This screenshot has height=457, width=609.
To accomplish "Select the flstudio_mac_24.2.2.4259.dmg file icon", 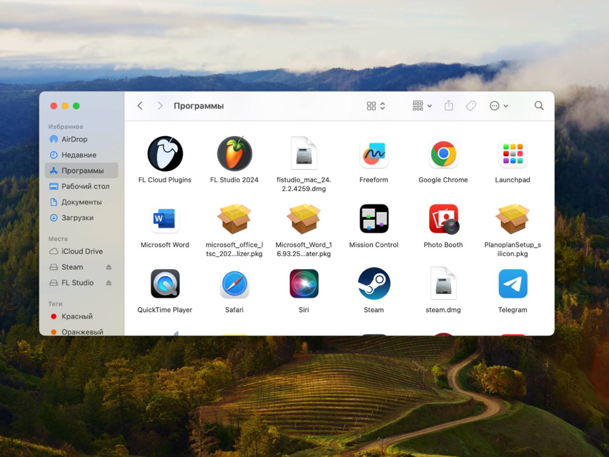I will point(304,153).
